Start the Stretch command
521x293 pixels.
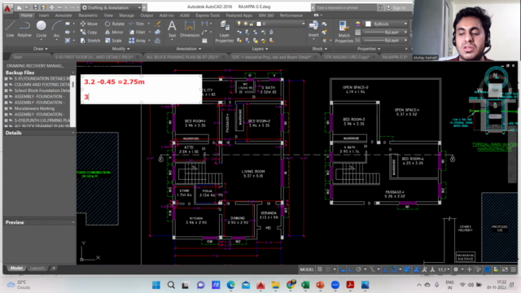point(90,41)
